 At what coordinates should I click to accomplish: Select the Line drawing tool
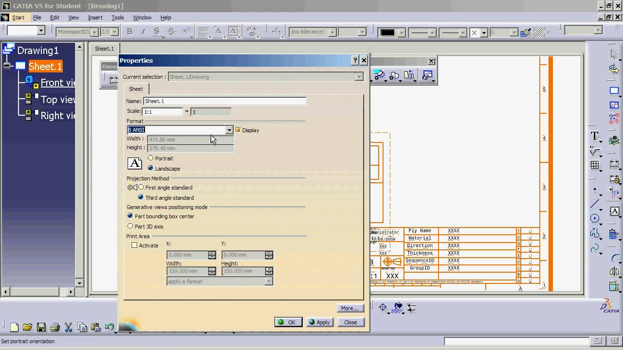[595, 204]
